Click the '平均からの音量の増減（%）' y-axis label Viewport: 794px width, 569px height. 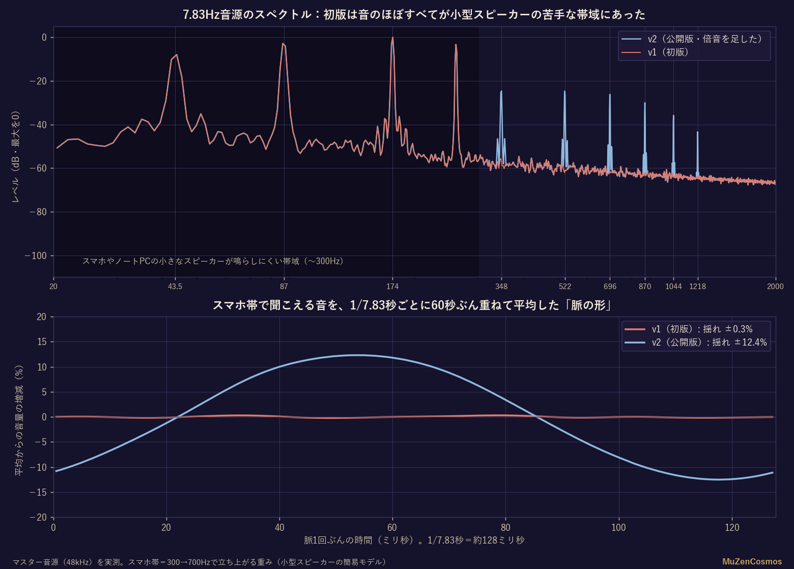(x=19, y=420)
